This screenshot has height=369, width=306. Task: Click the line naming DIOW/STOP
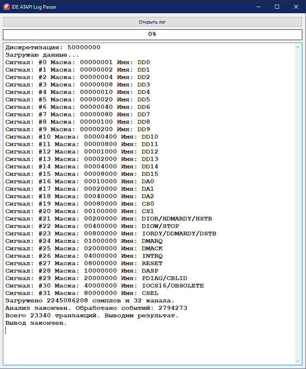click(92, 226)
